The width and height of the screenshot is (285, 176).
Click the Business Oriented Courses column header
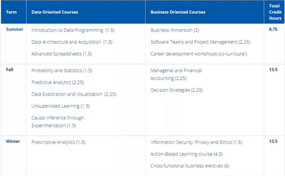tap(178, 12)
